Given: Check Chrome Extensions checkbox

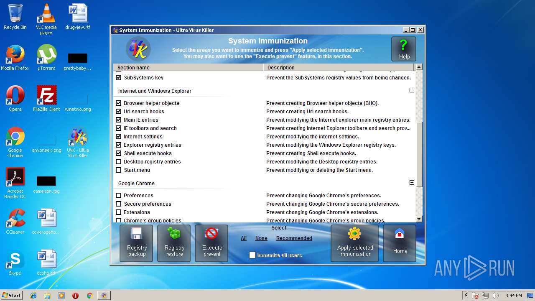Looking at the screenshot, I should pyautogui.click(x=119, y=212).
